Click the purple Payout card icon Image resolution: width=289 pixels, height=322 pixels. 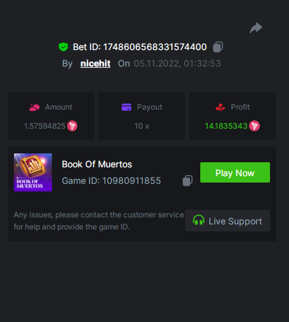[126, 107]
